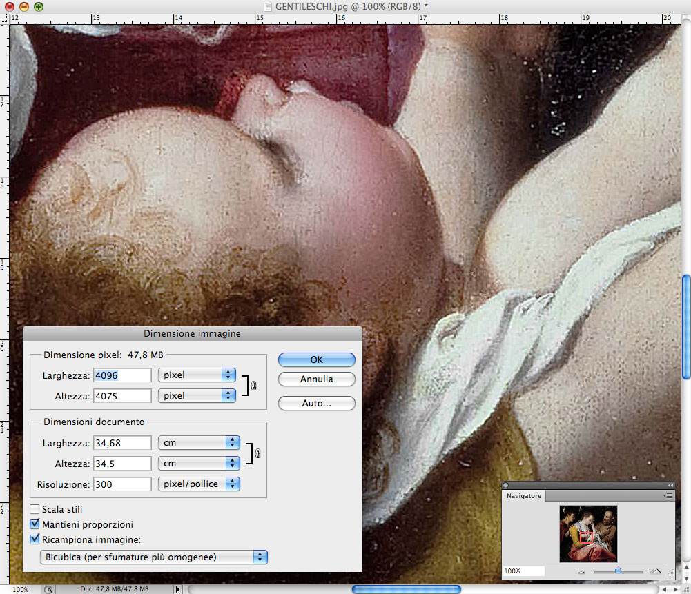Click the red view box in Navigatore thumbnail
Viewport: 691px width, 594px height.
click(x=585, y=537)
